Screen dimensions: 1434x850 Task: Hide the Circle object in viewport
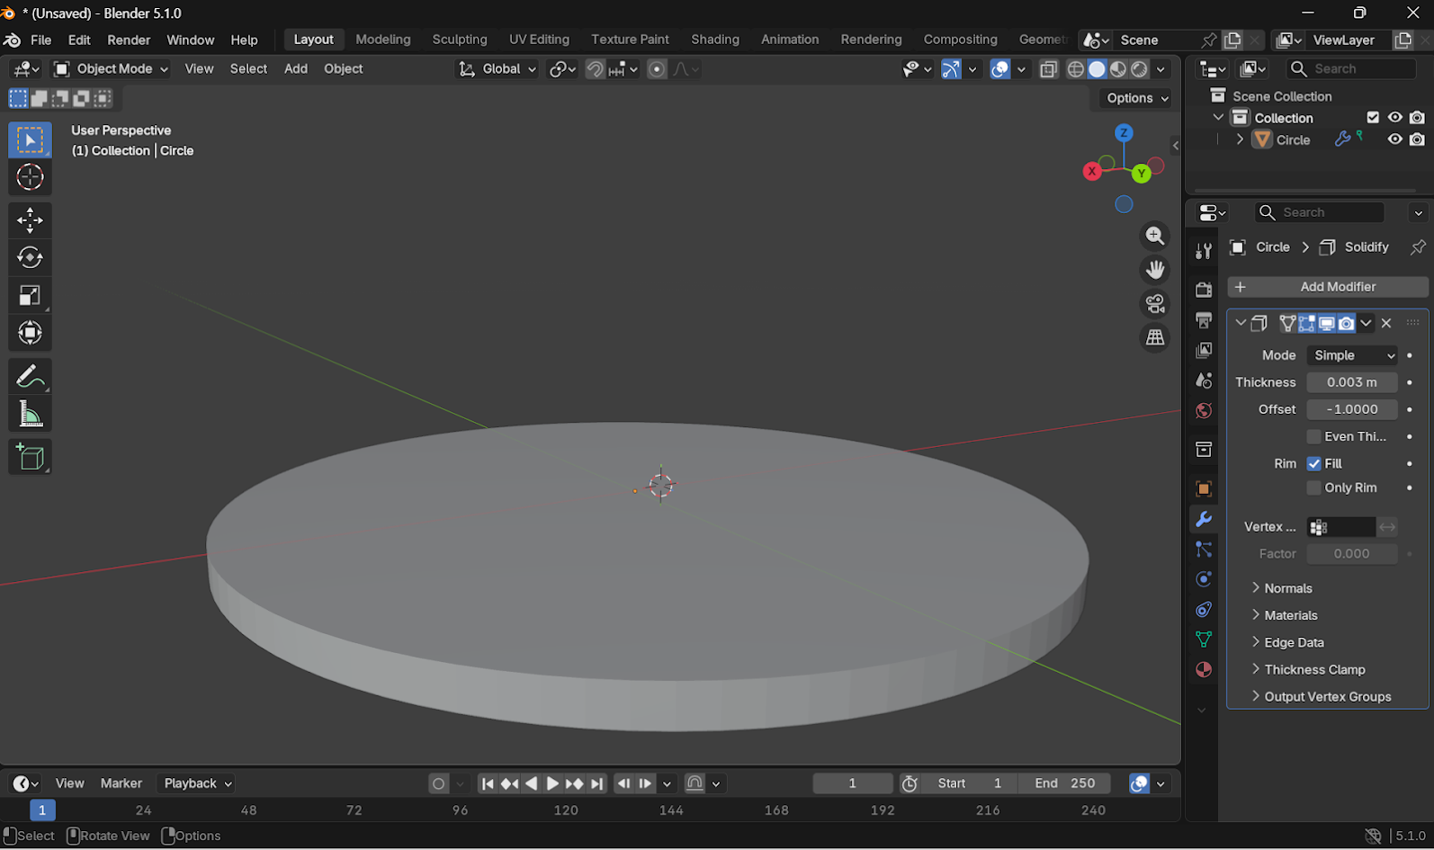(x=1394, y=139)
